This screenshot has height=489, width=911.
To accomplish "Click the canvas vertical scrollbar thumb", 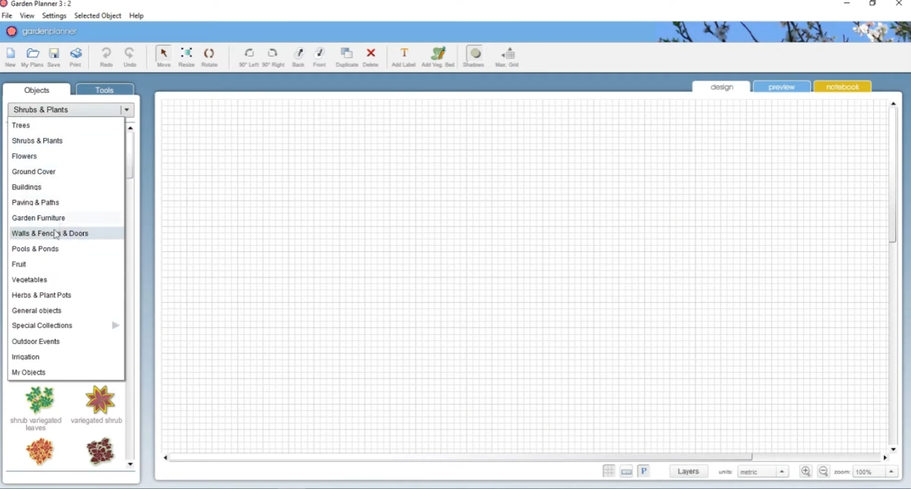I will (893, 174).
